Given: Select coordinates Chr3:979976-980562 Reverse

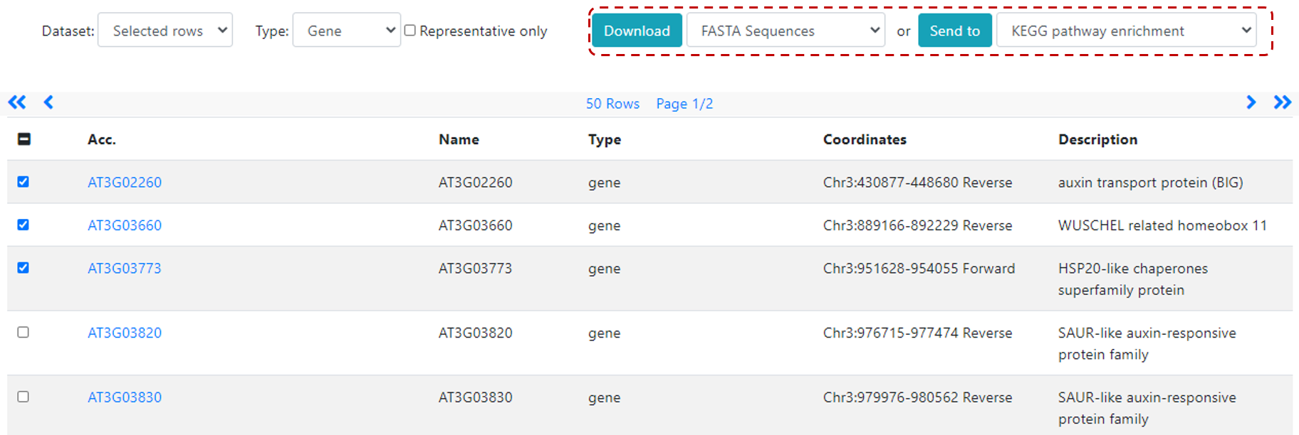Looking at the screenshot, I should [917, 397].
